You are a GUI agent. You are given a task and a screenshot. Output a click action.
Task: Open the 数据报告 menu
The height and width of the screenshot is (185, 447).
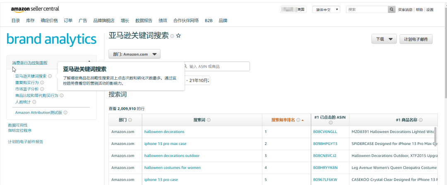pos(144,21)
